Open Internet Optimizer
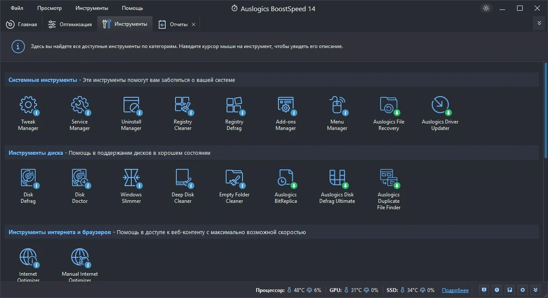 point(28,265)
